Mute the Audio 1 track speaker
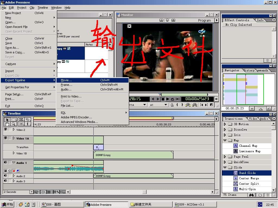Screen dimensions: 278x208 point(5,162)
